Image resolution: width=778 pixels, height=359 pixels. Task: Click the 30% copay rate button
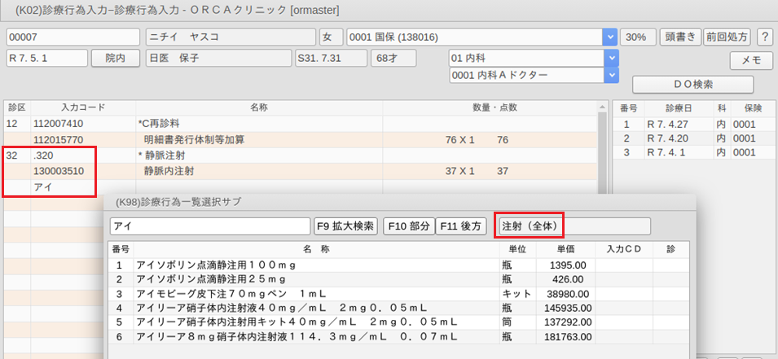pyautogui.click(x=637, y=37)
